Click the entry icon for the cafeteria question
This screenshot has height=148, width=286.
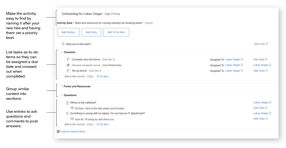[68, 103]
